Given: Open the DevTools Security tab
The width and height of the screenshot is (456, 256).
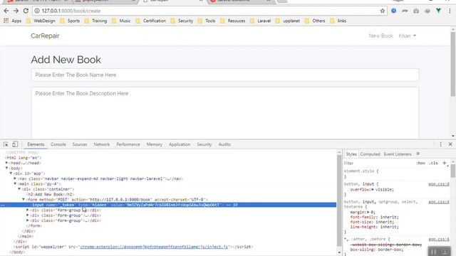Looking at the screenshot, I should tap(204, 144).
